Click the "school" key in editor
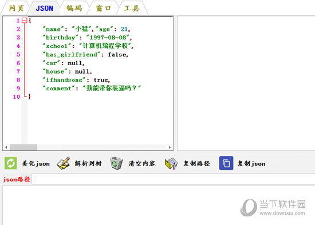This screenshot has width=315, height=225. point(57,46)
